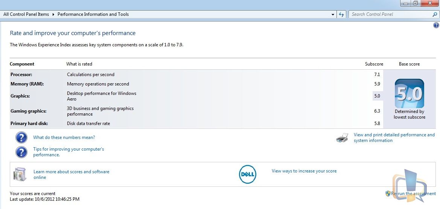
Task: Minimize the window
Action: click(406, 3)
